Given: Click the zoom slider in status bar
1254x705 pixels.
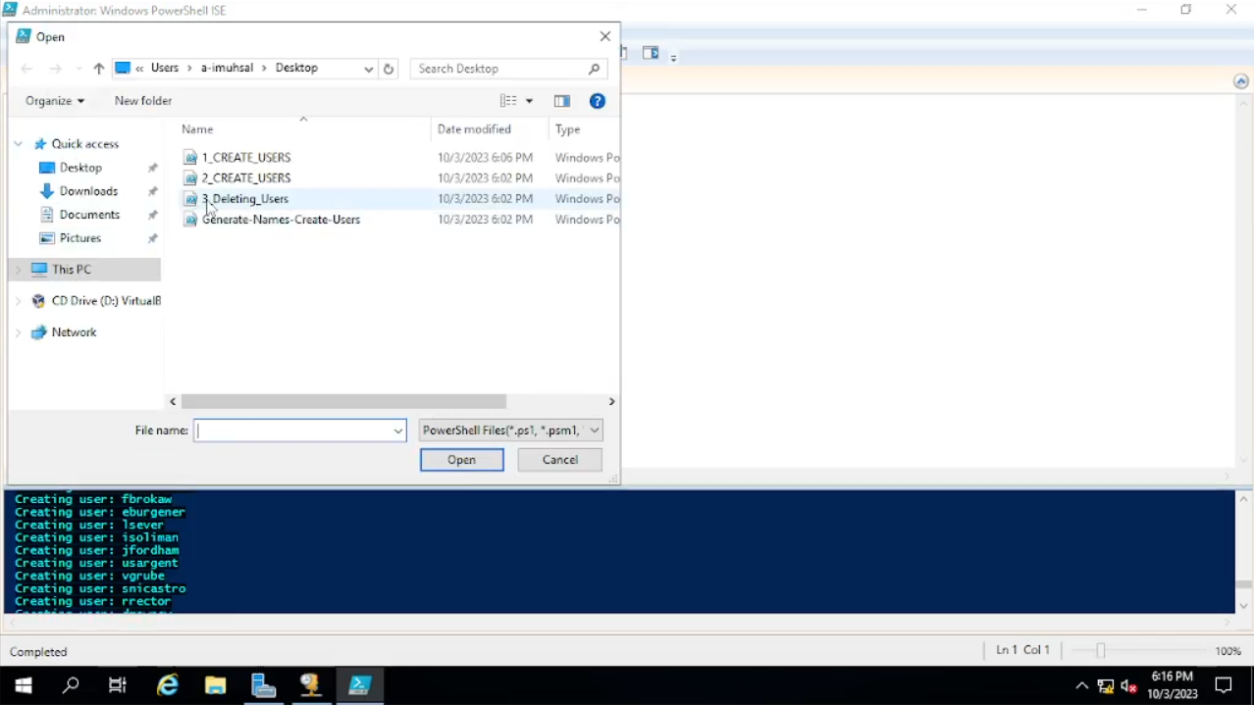Looking at the screenshot, I should [x=1101, y=651].
